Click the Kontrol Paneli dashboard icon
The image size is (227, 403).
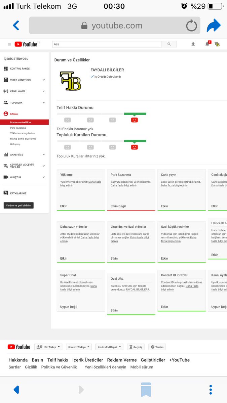click(x=6, y=69)
